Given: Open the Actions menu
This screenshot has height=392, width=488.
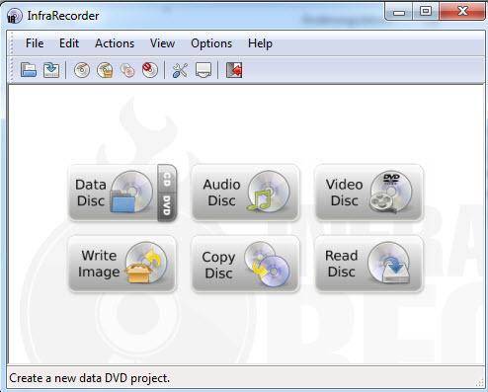Looking at the screenshot, I should pyautogui.click(x=115, y=43).
